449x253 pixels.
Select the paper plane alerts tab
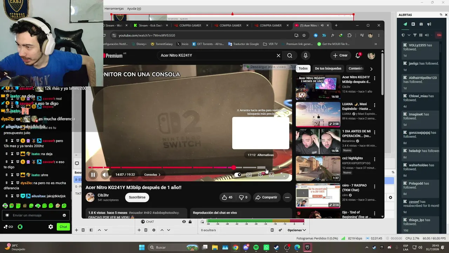coord(405,24)
